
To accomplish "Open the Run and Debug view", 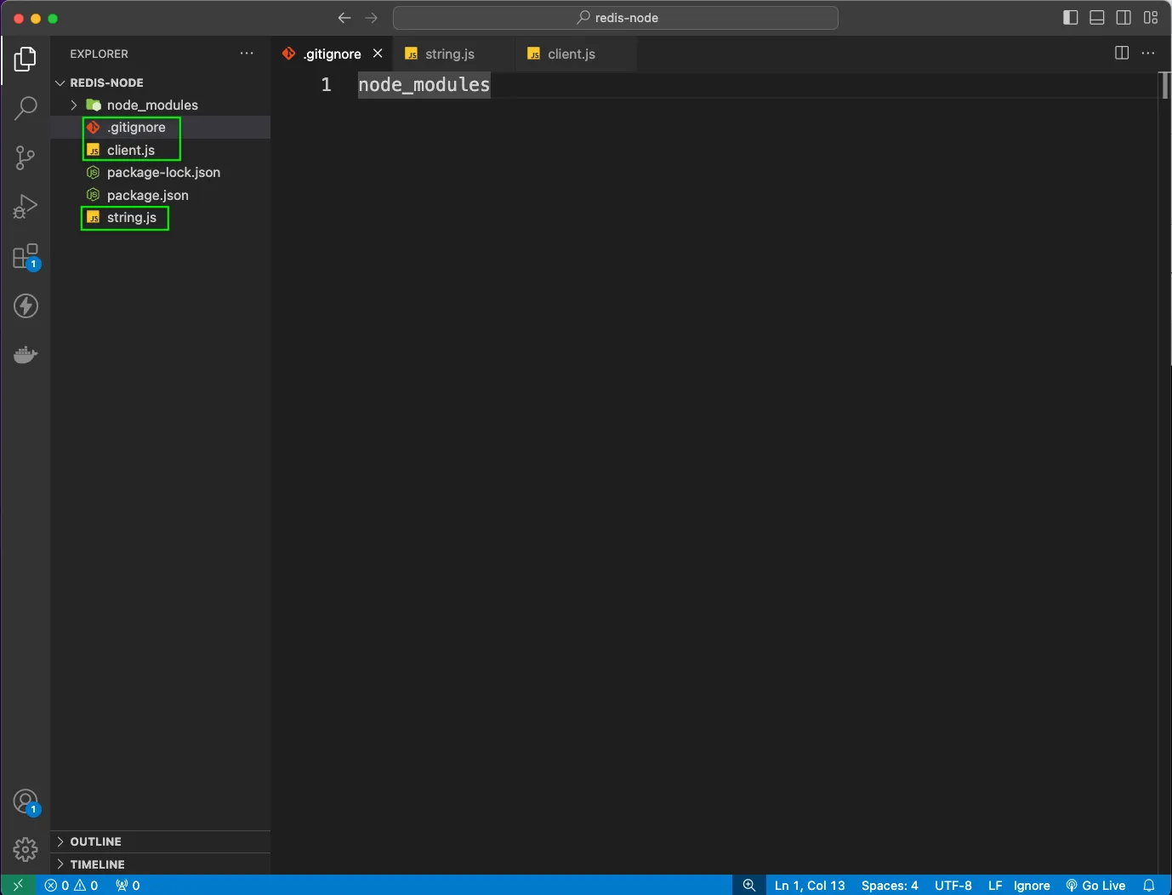I will click(x=26, y=207).
